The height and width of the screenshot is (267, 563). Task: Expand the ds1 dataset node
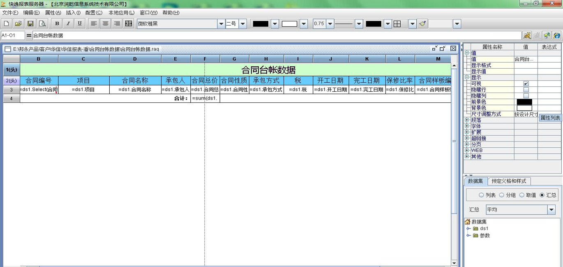pos(469,228)
